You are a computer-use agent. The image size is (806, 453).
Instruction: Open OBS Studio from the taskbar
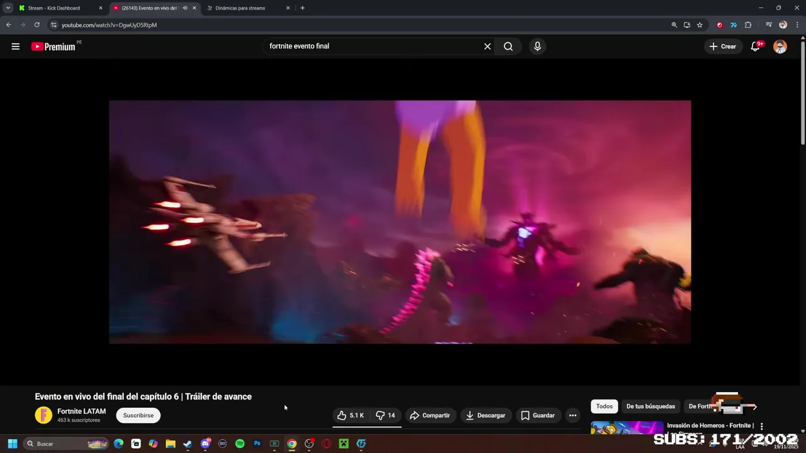(x=309, y=444)
